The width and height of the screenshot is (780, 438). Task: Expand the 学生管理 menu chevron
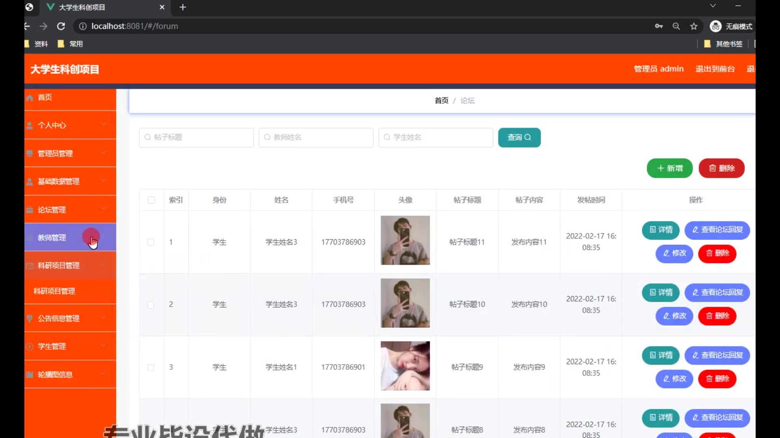click(104, 346)
